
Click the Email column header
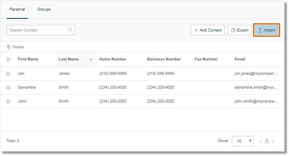pos(240,59)
